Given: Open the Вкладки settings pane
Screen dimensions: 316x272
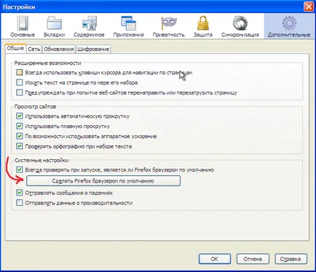Looking at the screenshot, I should pos(54,26).
